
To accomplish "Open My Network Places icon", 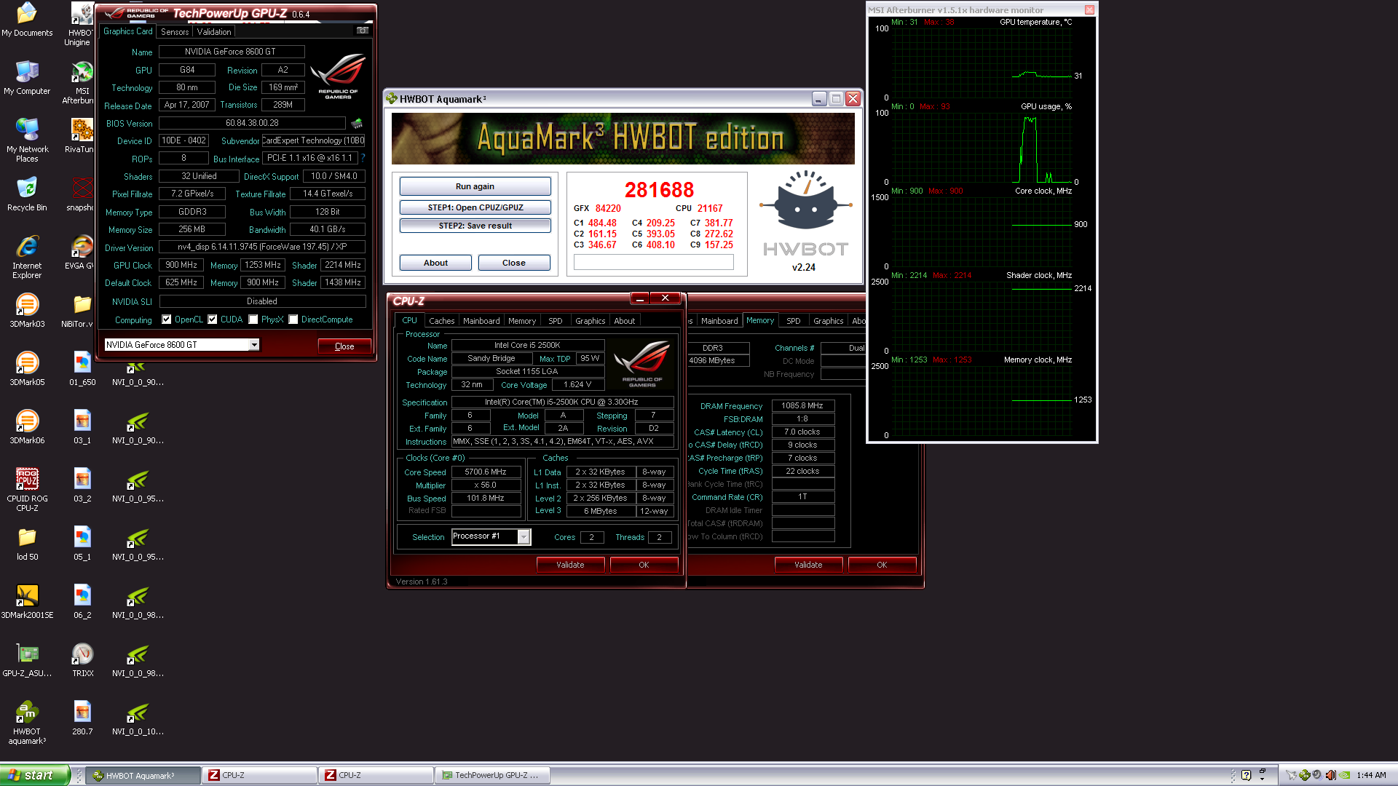I will tap(27, 140).
